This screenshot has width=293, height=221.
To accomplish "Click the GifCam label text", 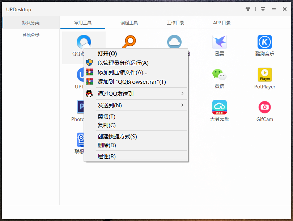I will coord(264,119).
